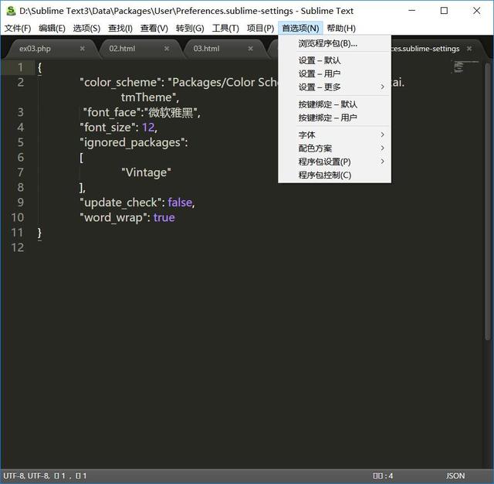Minimize the Sublime Text window
This screenshot has height=484, width=494.
[x=411, y=11]
